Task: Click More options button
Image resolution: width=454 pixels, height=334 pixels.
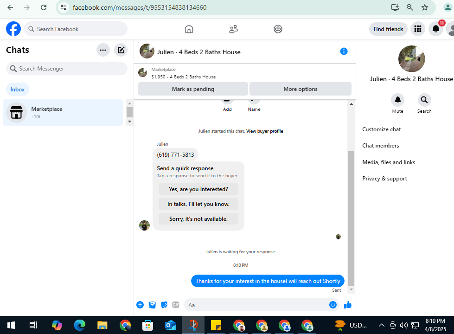Action: [x=300, y=89]
